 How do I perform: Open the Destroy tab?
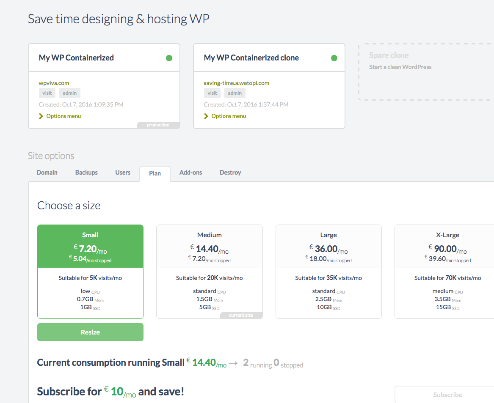[x=230, y=173]
